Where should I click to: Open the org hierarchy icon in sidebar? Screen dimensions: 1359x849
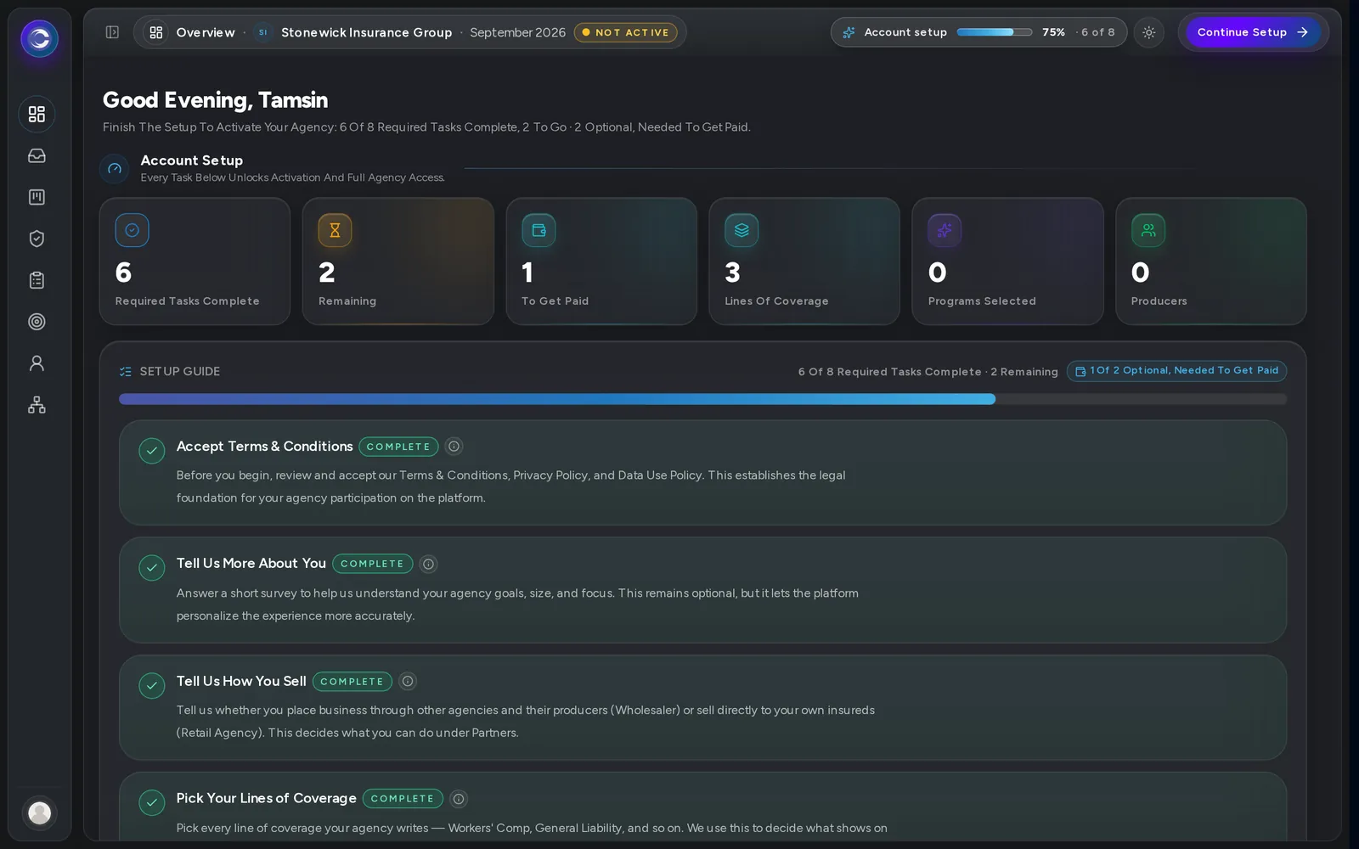(x=37, y=405)
